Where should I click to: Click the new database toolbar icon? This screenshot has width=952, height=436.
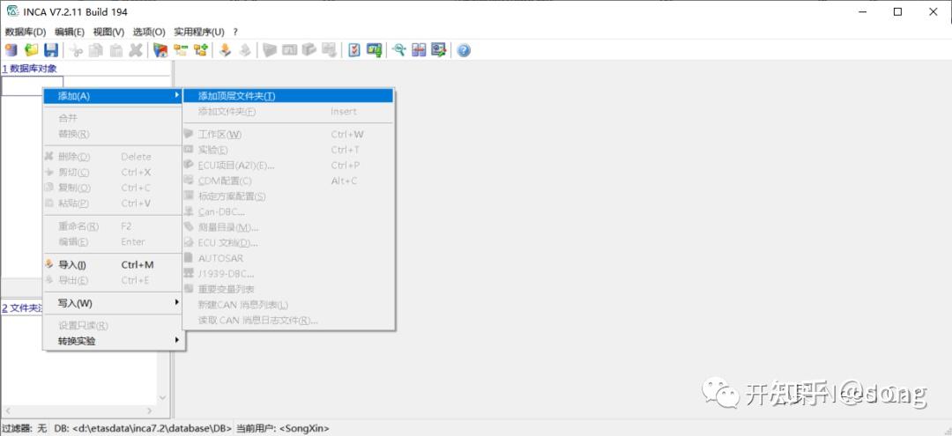coord(11,50)
